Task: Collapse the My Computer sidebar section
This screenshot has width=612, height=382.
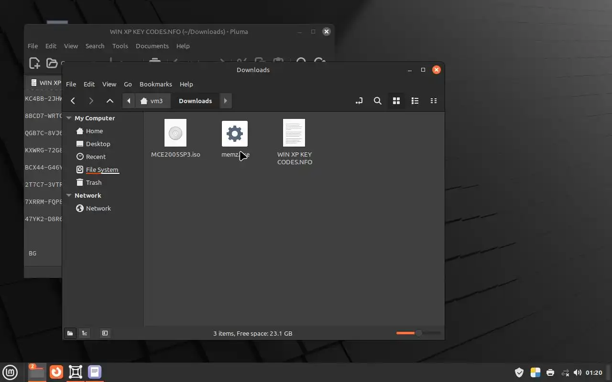Action: click(x=69, y=118)
